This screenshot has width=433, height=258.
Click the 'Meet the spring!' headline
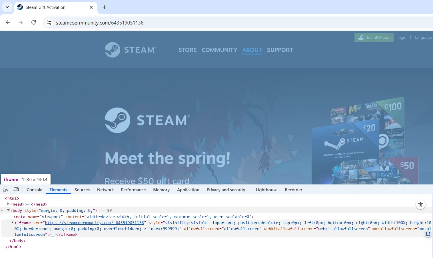168,158
